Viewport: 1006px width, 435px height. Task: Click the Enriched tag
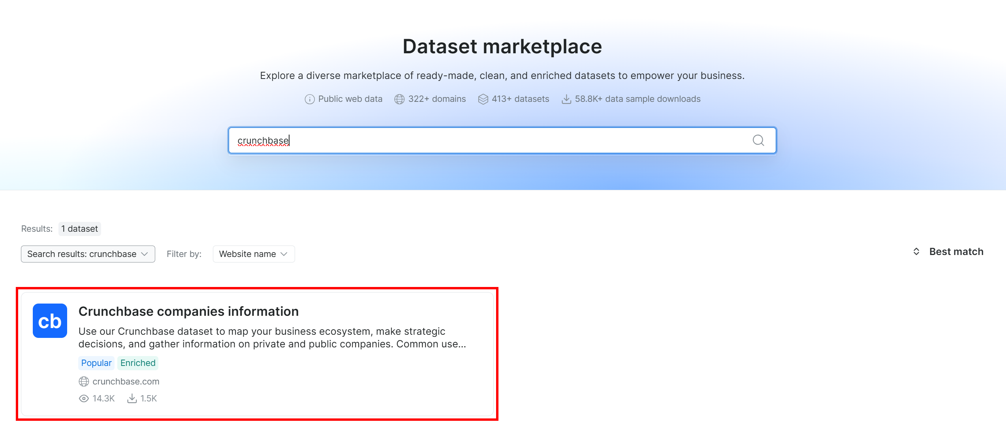point(138,363)
